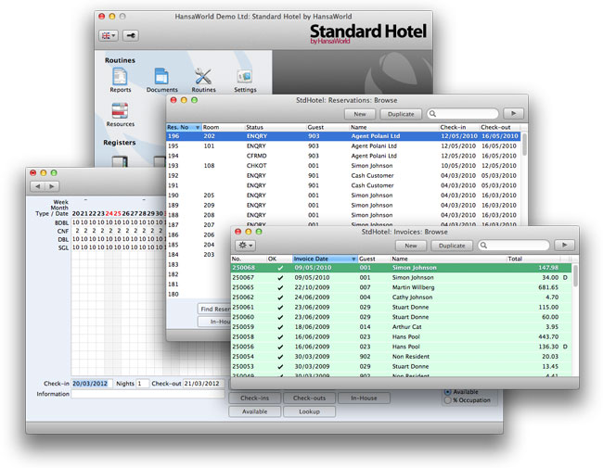Open the Reports icon in Routines
Viewport: 603px width, 468px height.
point(120,80)
